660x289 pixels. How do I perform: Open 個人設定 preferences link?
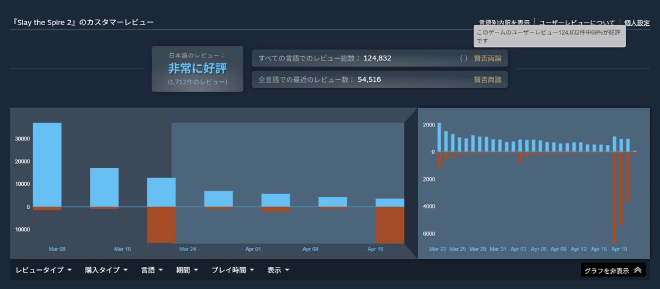point(636,23)
